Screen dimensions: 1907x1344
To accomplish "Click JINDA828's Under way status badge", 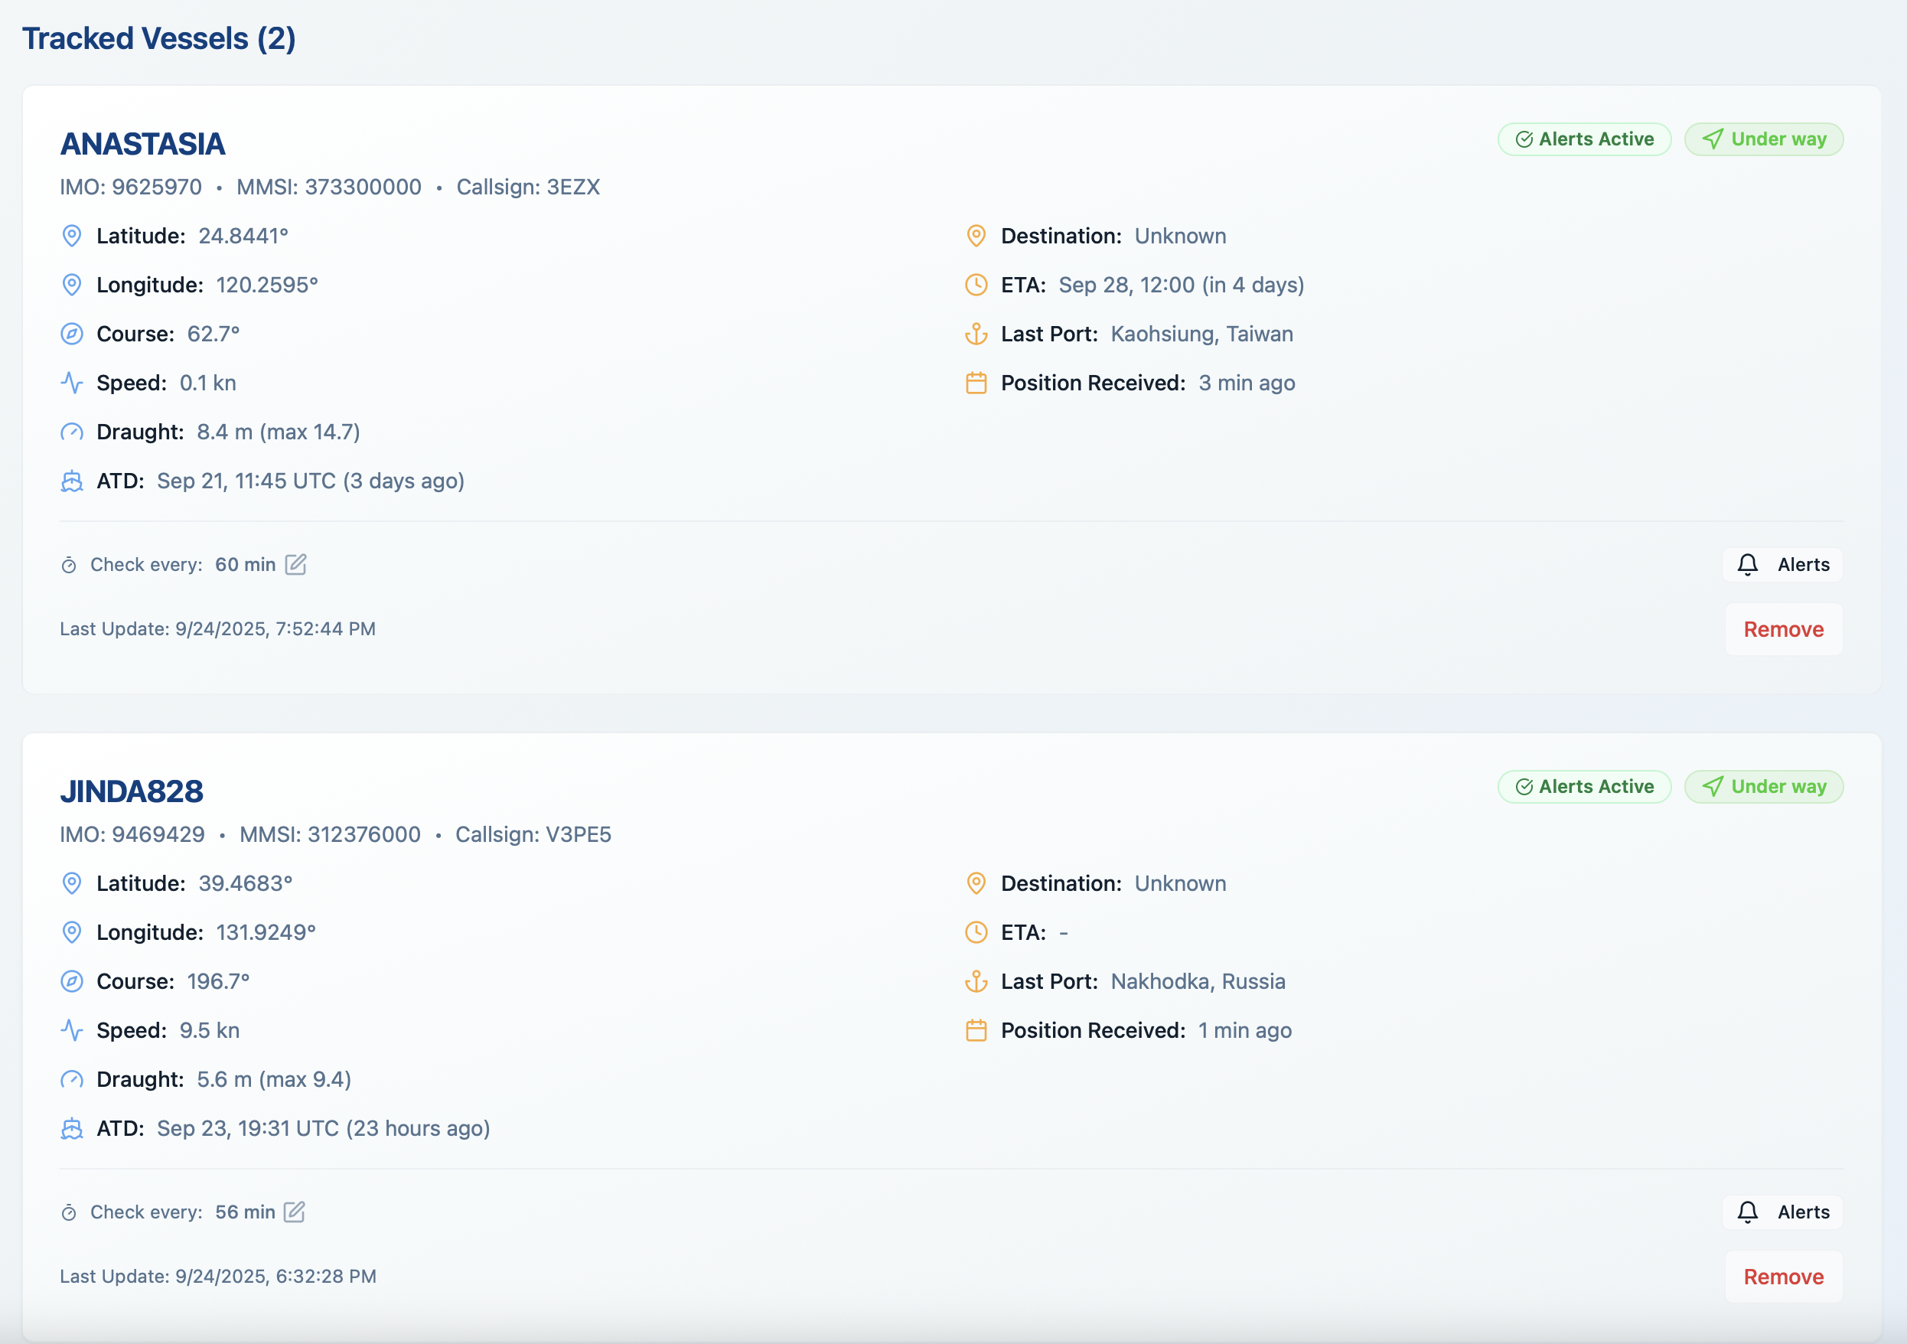I will tap(1763, 787).
